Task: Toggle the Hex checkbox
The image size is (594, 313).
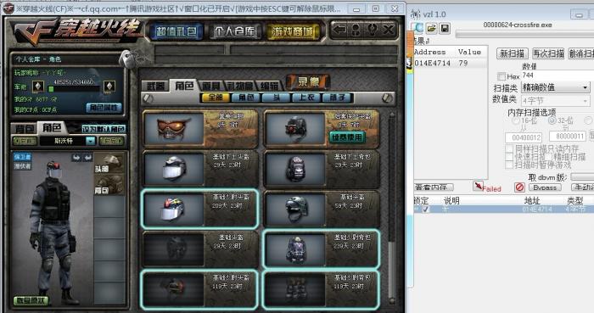Action: [x=502, y=76]
